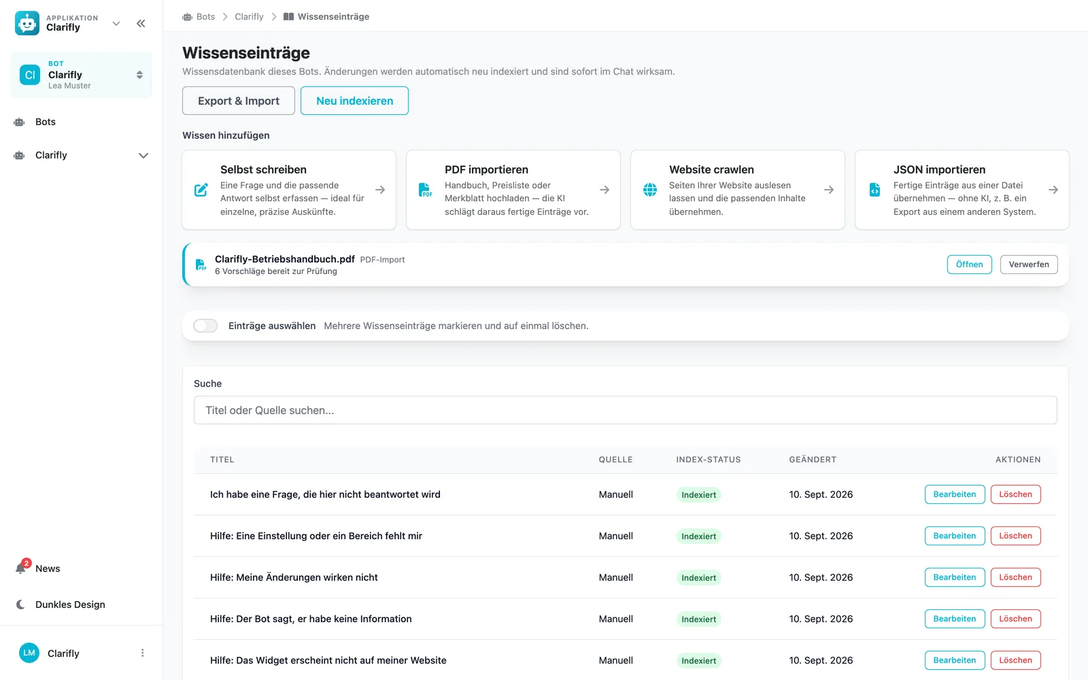Open JSON importieren card arrow

(x=1053, y=190)
